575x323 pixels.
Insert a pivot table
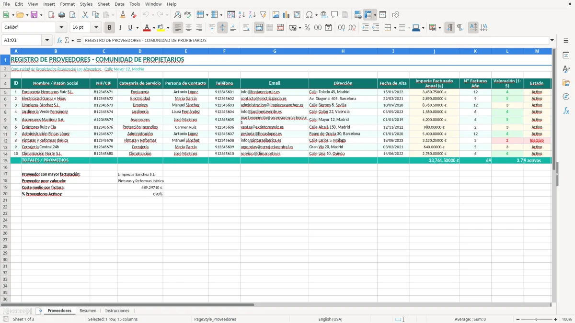(297, 15)
